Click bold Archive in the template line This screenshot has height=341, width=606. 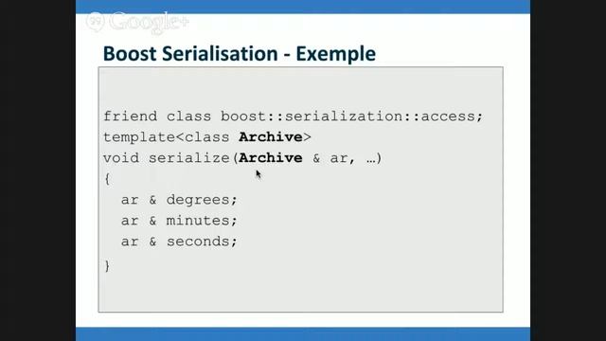271,137
